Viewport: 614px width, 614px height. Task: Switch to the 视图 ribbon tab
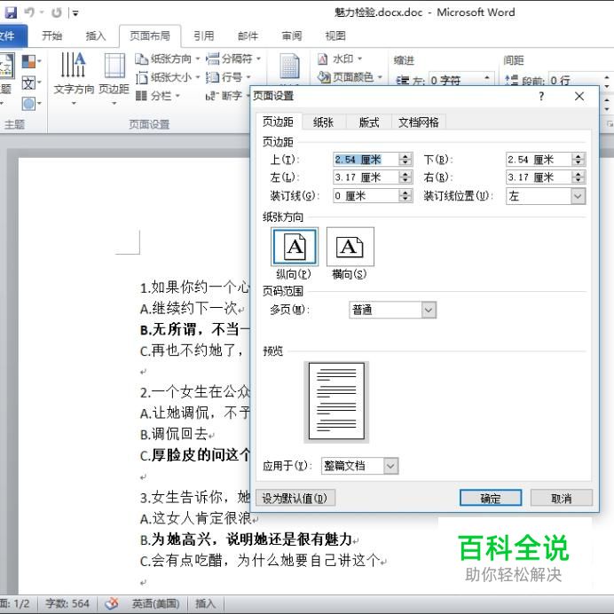click(x=335, y=36)
